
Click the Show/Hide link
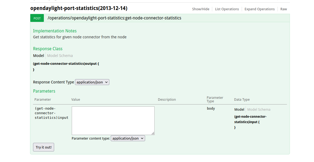[x=201, y=9]
